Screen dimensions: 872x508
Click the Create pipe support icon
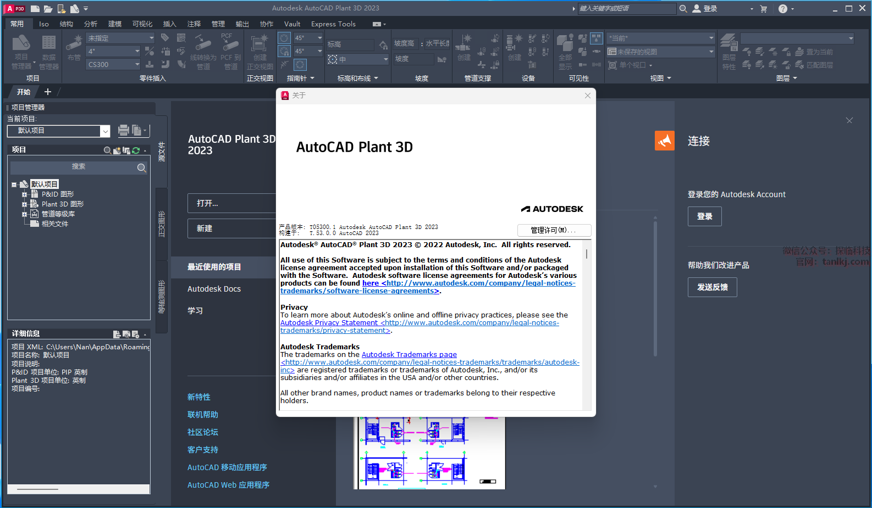click(465, 47)
